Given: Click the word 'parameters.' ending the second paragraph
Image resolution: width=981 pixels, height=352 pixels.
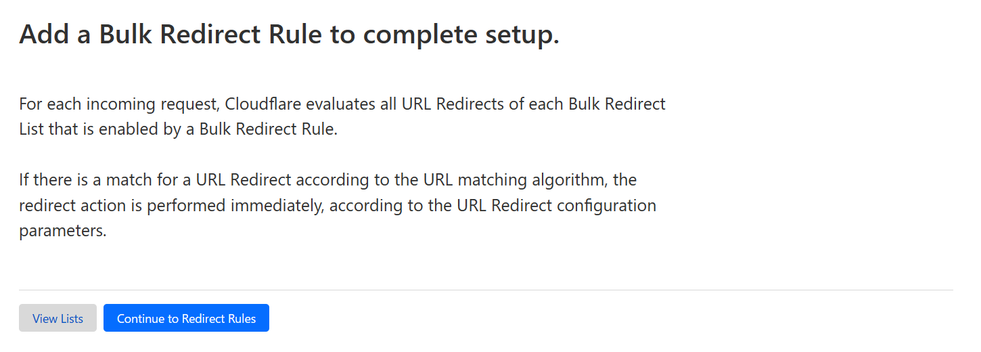Looking at the screenshot, I should click(x=63, y=232).
